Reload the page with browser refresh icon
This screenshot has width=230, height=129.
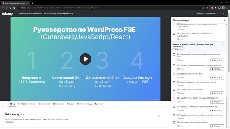click(10, 8)
